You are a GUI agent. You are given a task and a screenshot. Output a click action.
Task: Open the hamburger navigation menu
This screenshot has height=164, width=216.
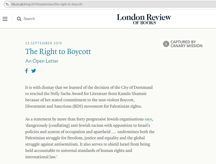[x=5, y=19]
